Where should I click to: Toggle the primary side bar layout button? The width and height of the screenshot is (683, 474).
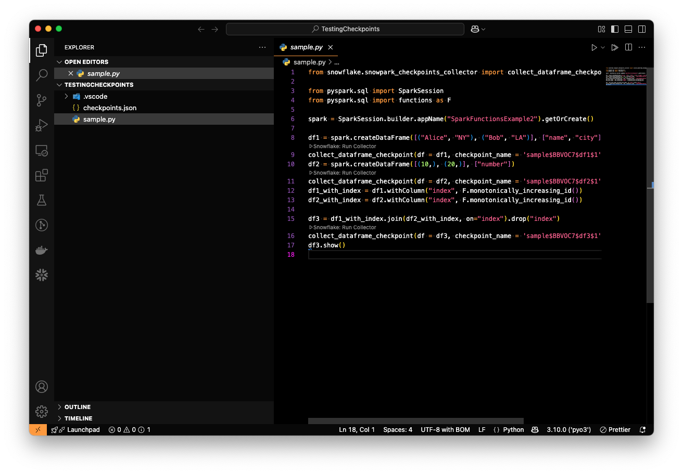tap(615, 29)
